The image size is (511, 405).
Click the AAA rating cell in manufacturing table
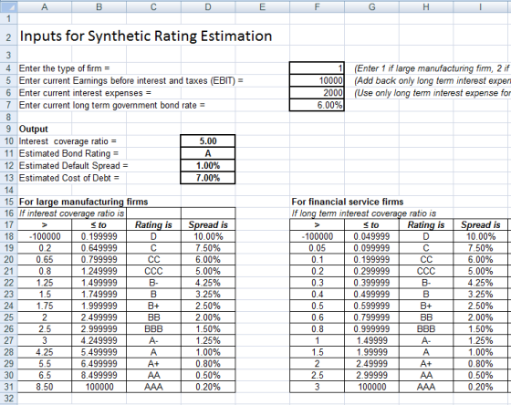coord(153,387)
